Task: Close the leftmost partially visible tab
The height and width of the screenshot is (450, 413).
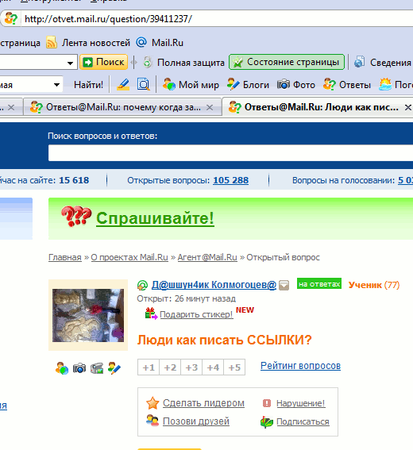Action: [11, 107]
